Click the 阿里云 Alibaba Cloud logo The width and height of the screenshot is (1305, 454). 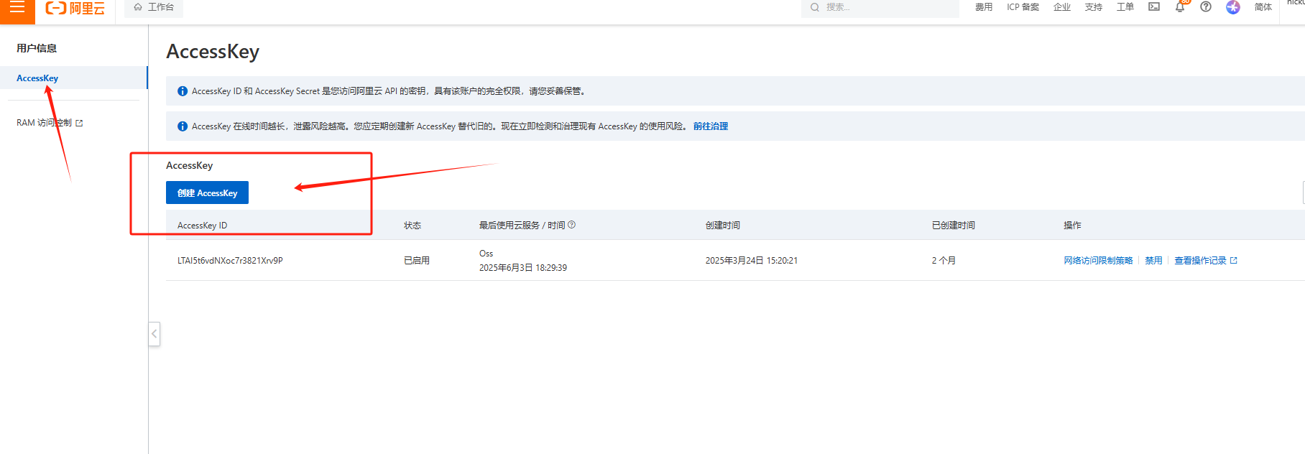pos(75,8)
